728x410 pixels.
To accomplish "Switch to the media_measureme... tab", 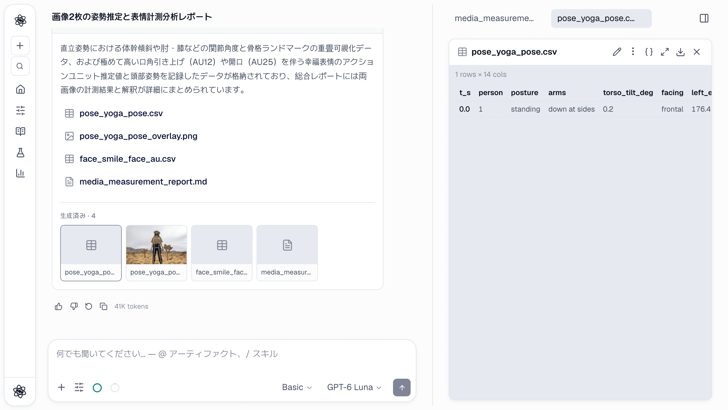I will [494, 19].
